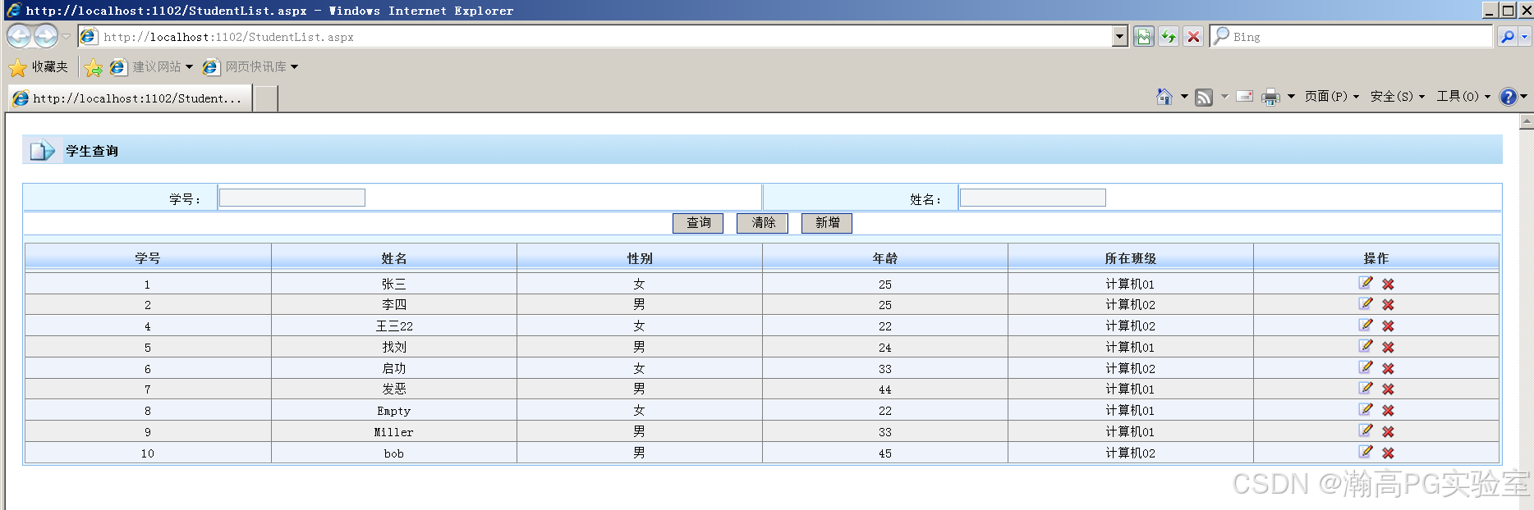Click the Read Mail icon
The image size is (1534, 510).
1245,96
